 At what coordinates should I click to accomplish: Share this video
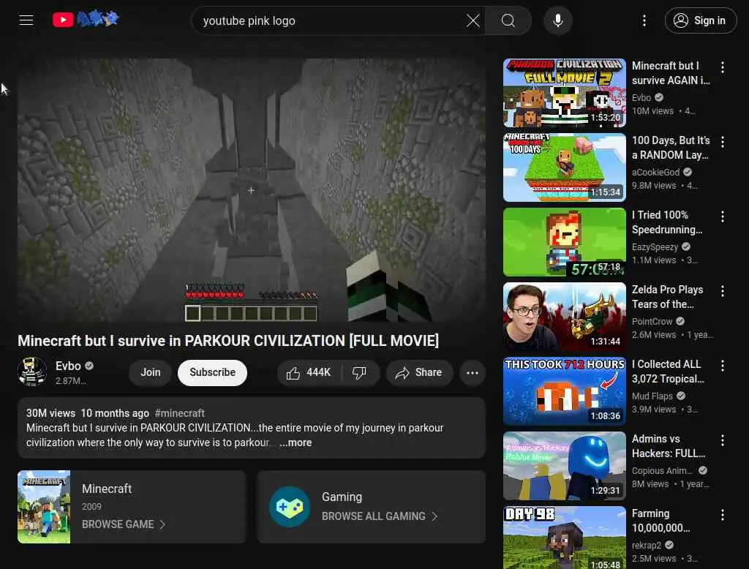click(419, 373)
